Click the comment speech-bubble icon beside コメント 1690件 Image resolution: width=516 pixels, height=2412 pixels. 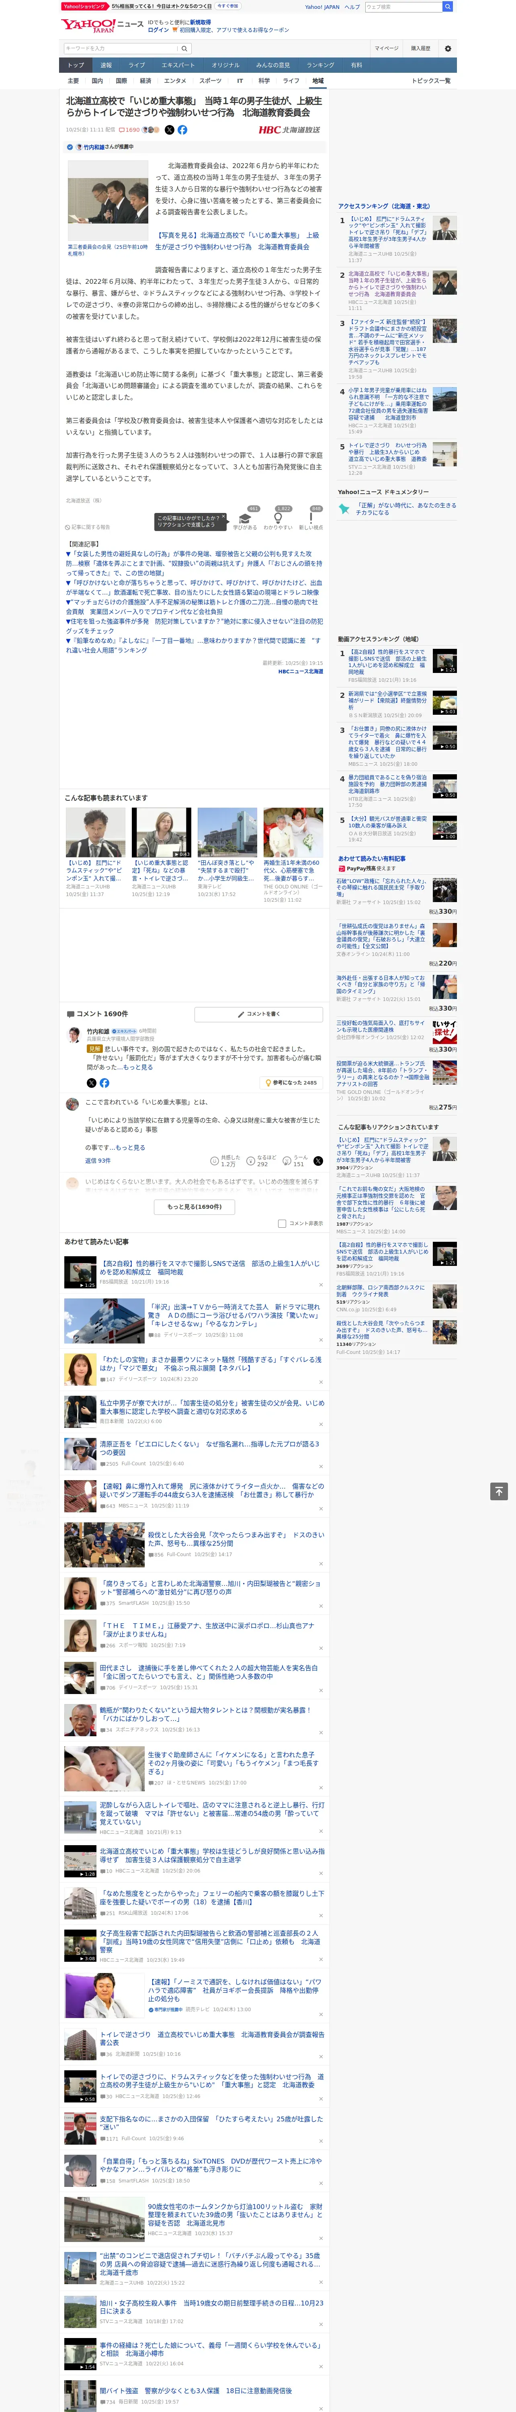[70, 1014]
